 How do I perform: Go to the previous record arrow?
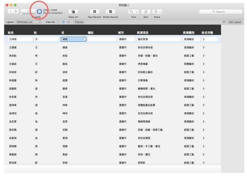(10, 12)
